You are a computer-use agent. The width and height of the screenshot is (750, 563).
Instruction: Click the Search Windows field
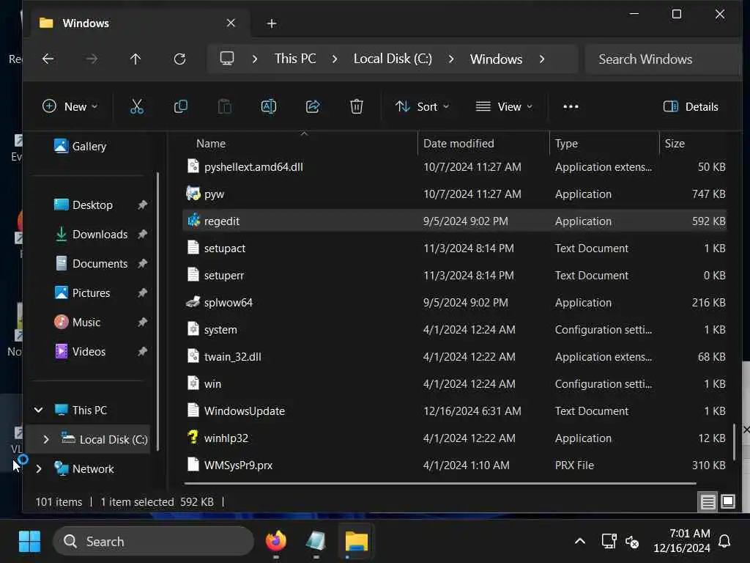pos(662,59)
